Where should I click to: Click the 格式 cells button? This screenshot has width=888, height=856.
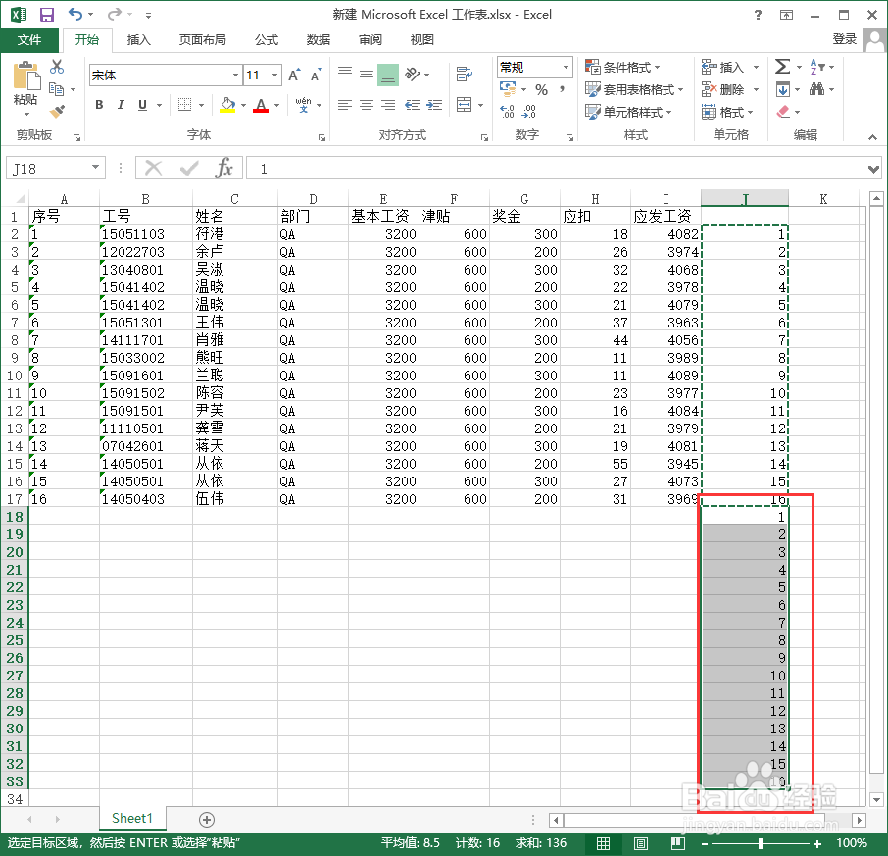pyautogui.click(x=727, y=112)
